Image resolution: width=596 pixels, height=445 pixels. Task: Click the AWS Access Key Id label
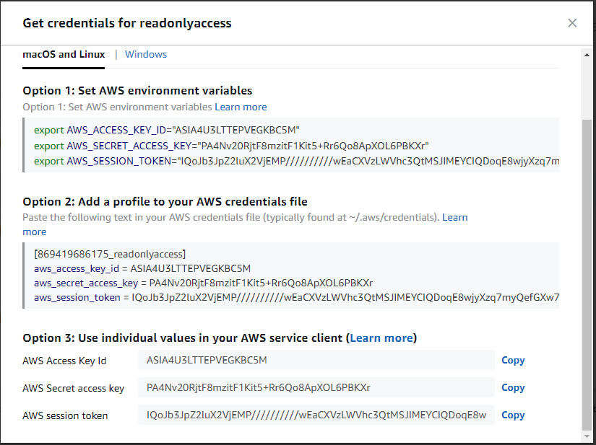tap(64, 361)
